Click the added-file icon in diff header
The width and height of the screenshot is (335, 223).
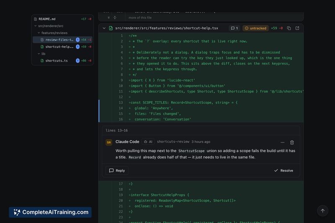point(111,28)
